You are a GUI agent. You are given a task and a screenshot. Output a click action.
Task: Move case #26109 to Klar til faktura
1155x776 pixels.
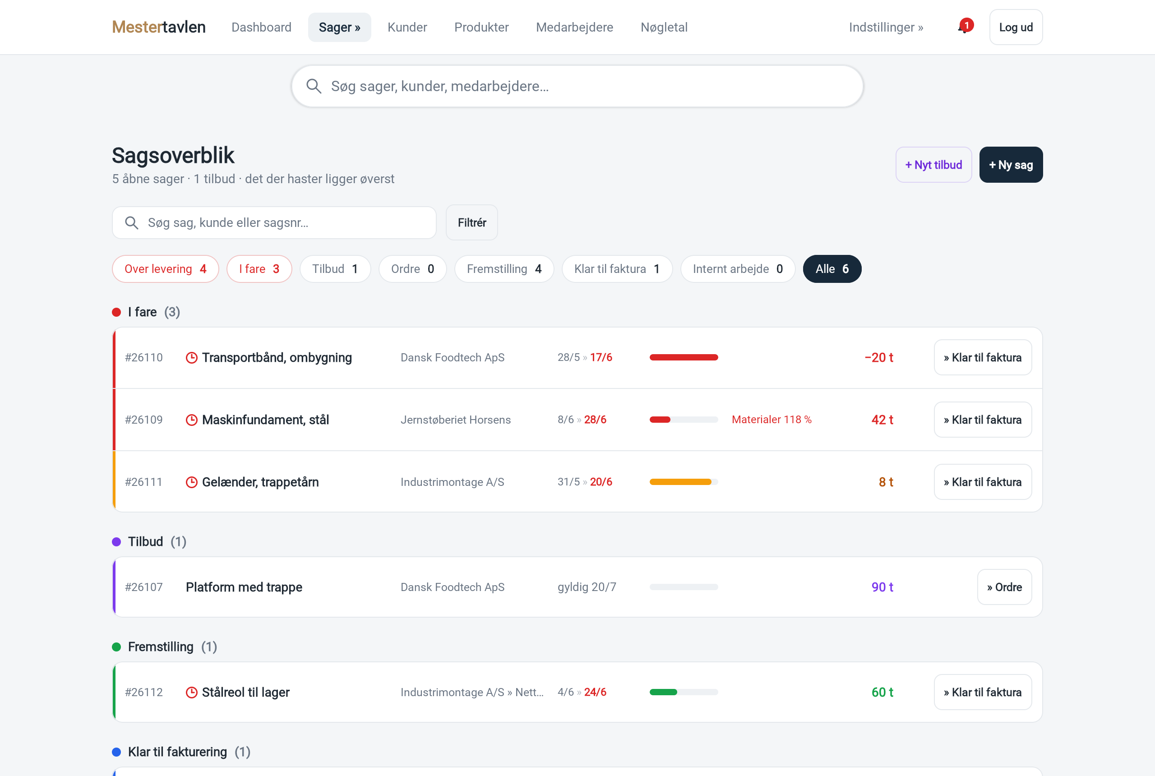pos(983,420)
